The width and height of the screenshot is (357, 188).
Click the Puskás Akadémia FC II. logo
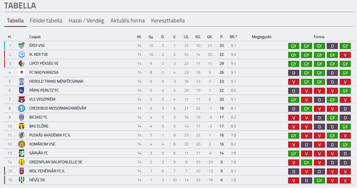tap(22, 135)
